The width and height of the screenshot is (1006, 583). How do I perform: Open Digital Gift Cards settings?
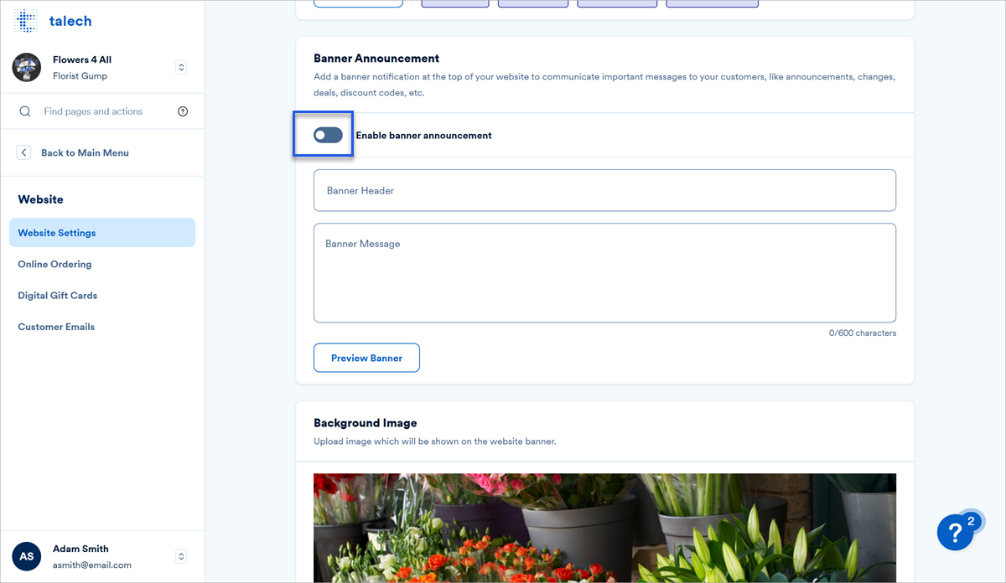pyautogui.click(x=57, y=295)
